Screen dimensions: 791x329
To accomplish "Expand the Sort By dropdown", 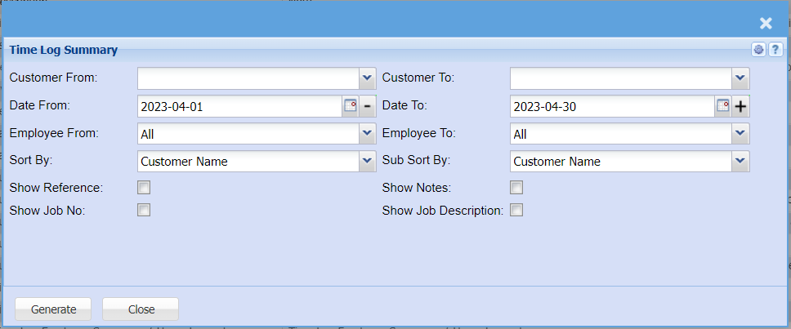I will click(x=367, y=162).
